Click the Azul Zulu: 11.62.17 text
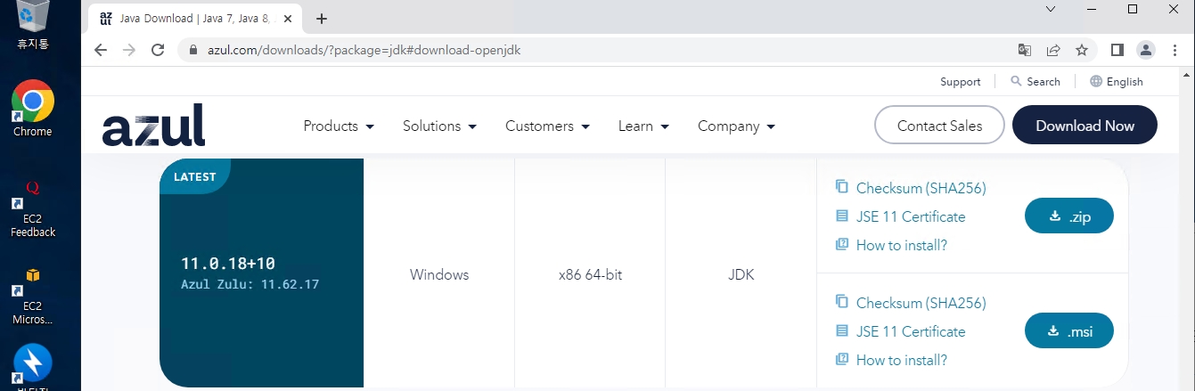Image resolution: width=1195 pixels, height=391 pixels. [x=250, y=285]
